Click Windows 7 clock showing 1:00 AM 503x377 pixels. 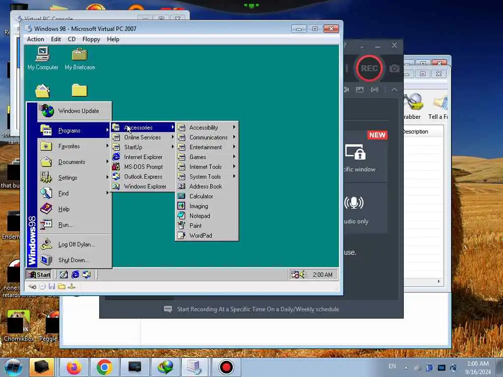[477, 364]
